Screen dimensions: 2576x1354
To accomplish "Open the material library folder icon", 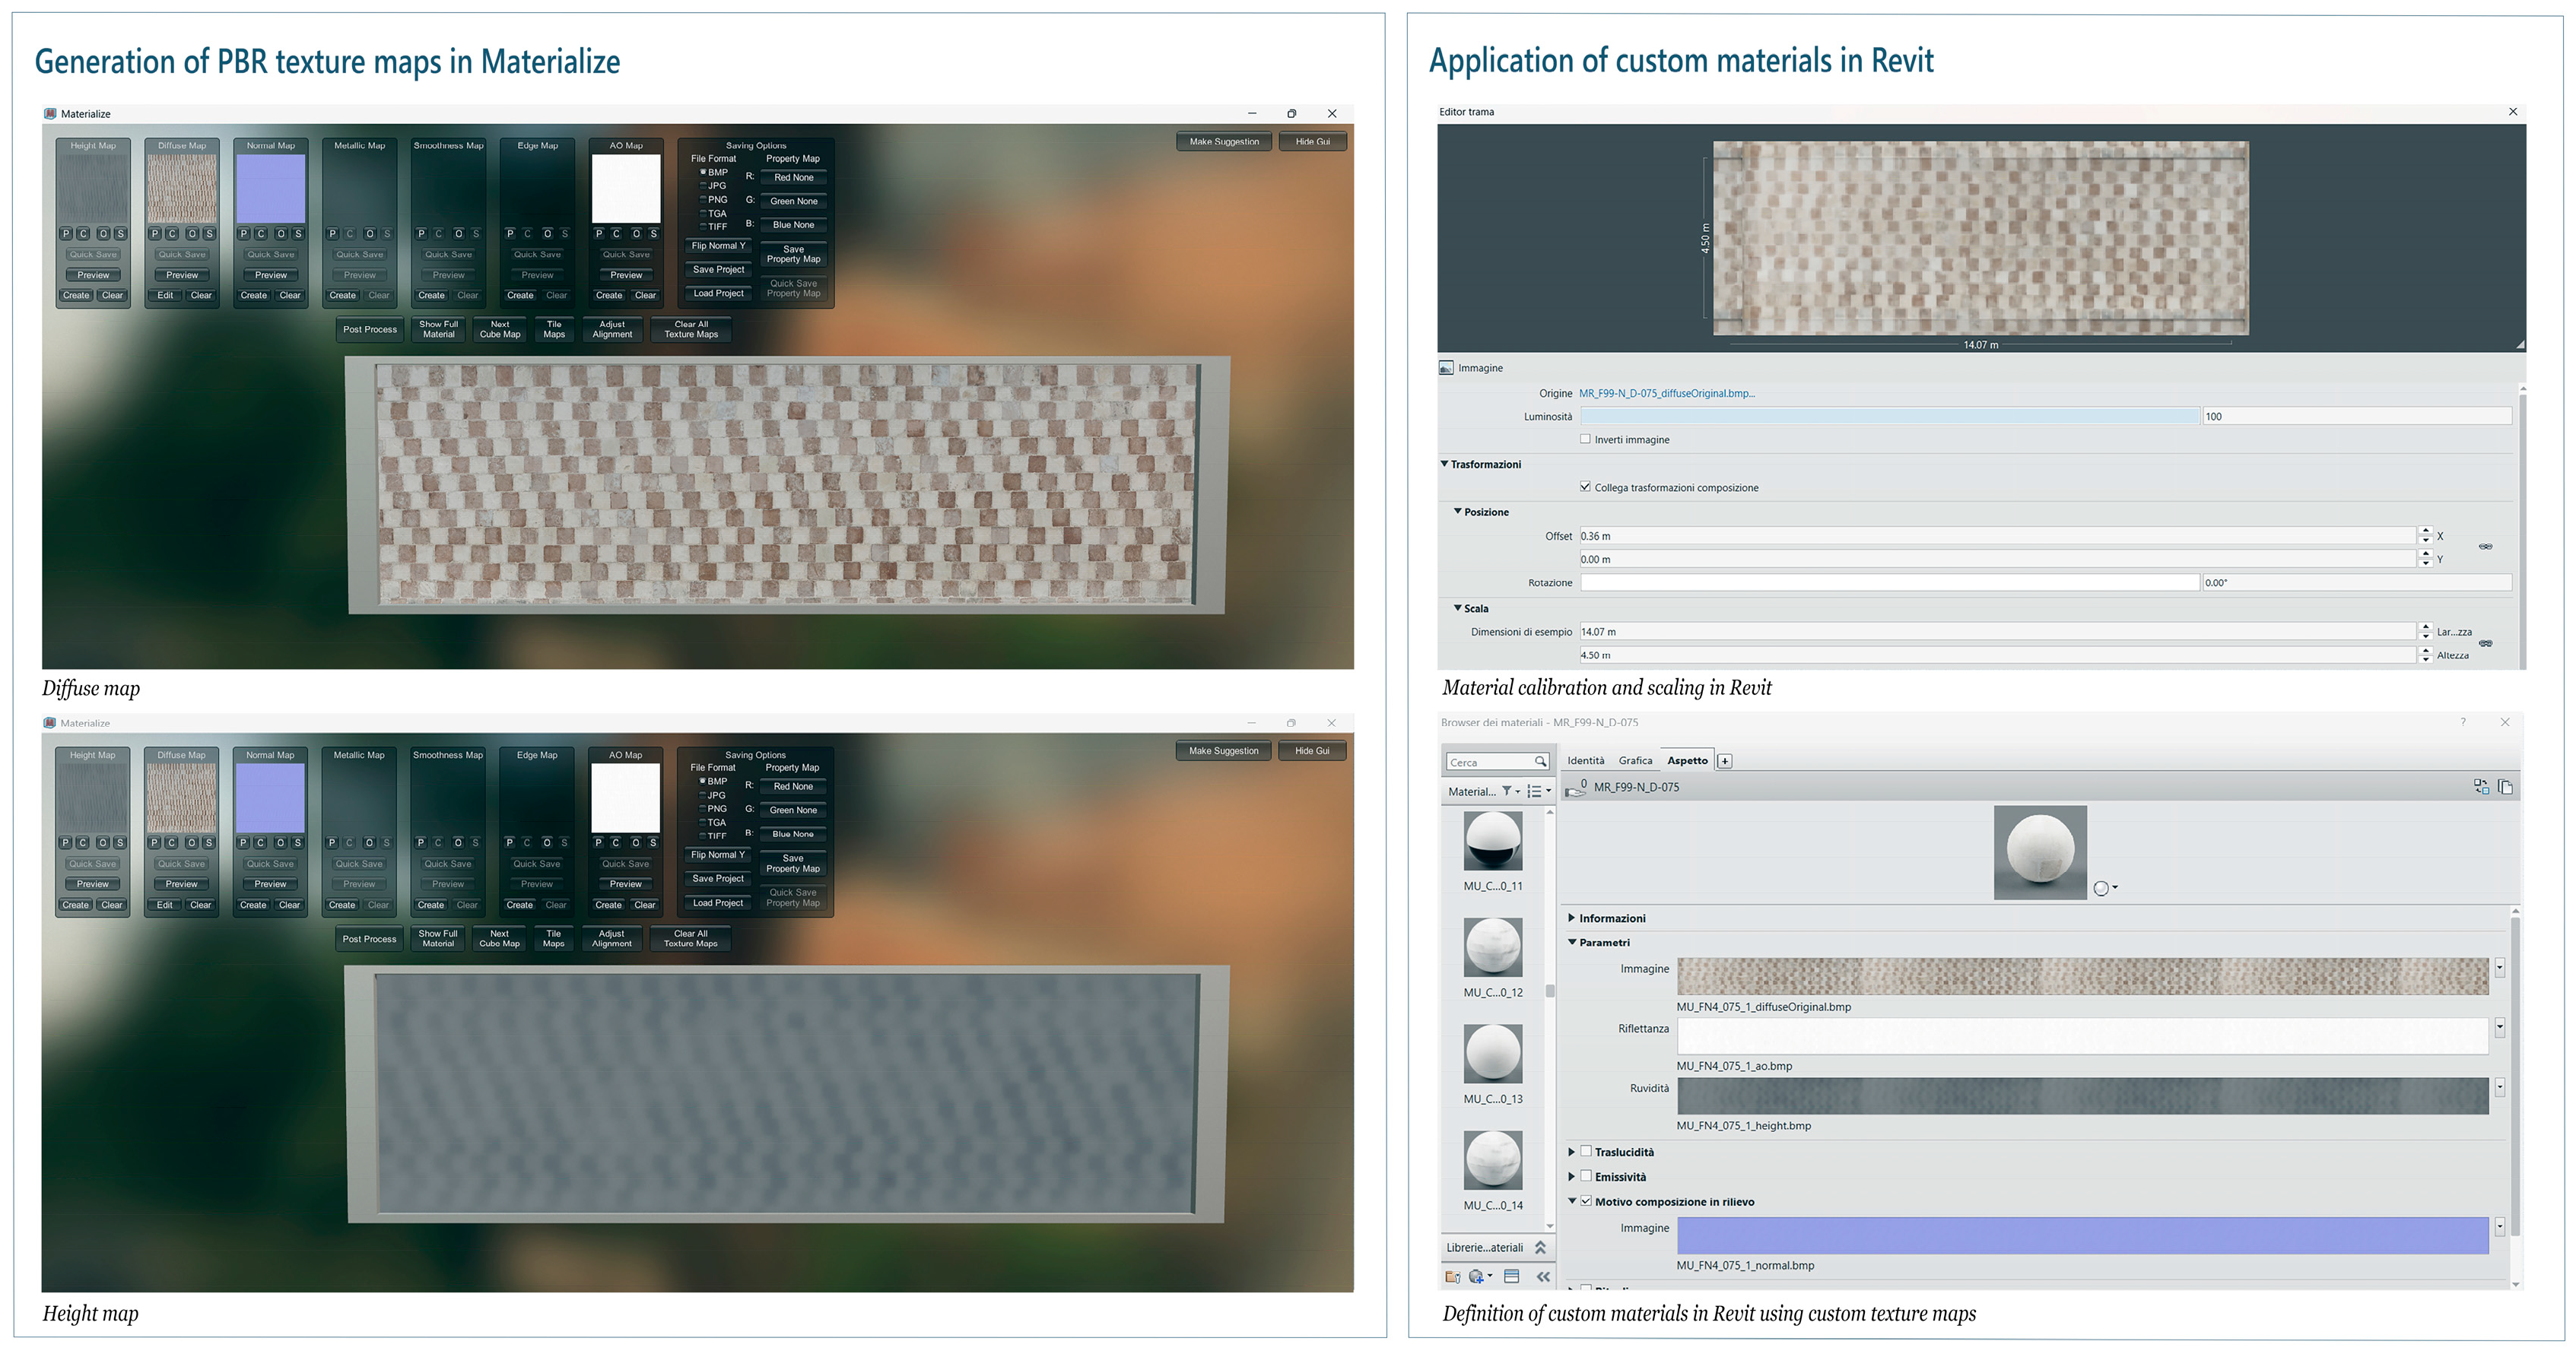I will (1452, 1276).
